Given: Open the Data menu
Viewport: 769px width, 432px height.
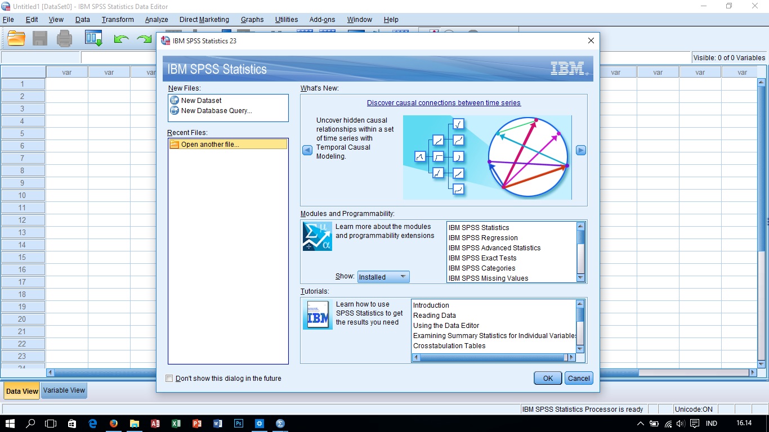Looking at the screenshot, I should coord(83,19).
